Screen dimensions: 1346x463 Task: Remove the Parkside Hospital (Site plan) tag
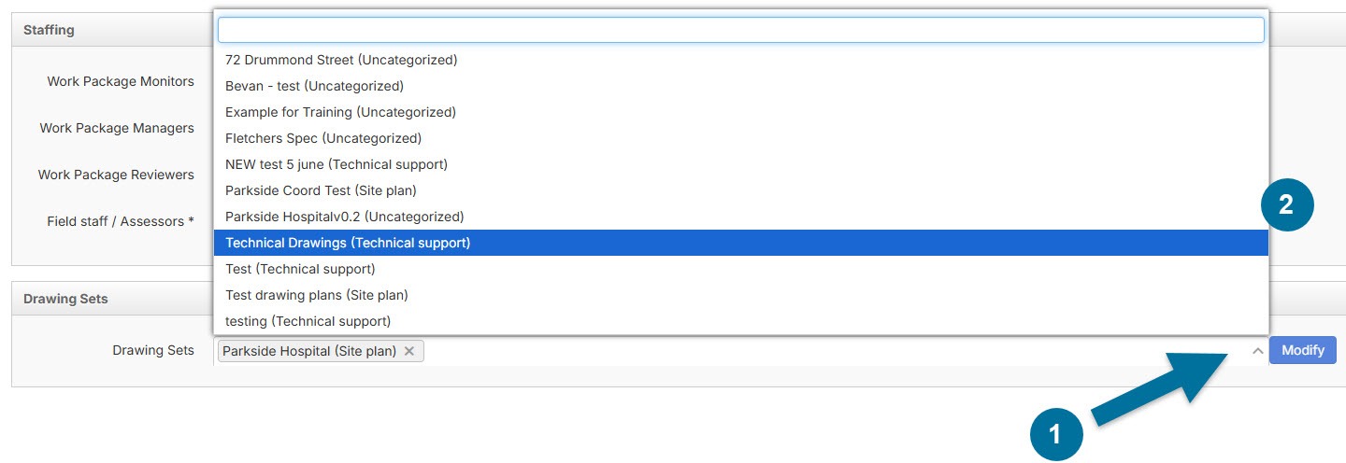(409, 351)
